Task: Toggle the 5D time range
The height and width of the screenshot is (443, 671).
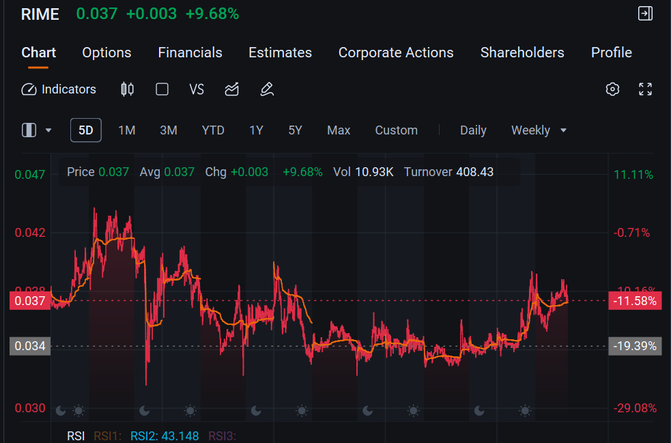Action: click(x=85, y=130)
